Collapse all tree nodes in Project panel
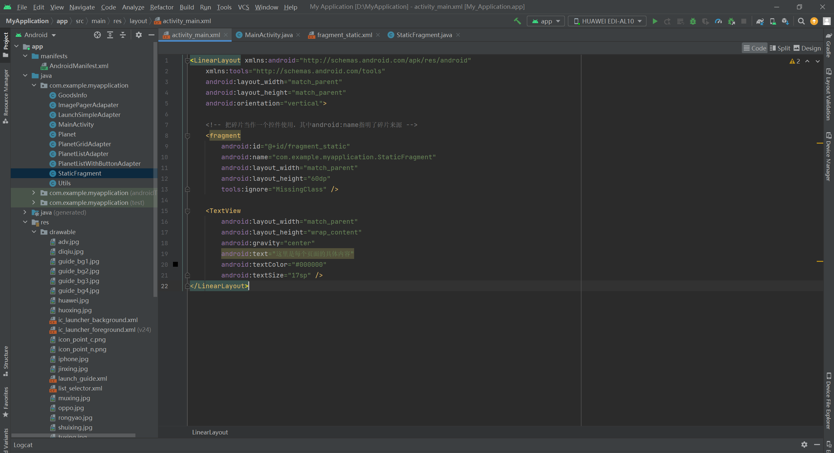Viewport: 834px width, 453px height. (123, 35)
